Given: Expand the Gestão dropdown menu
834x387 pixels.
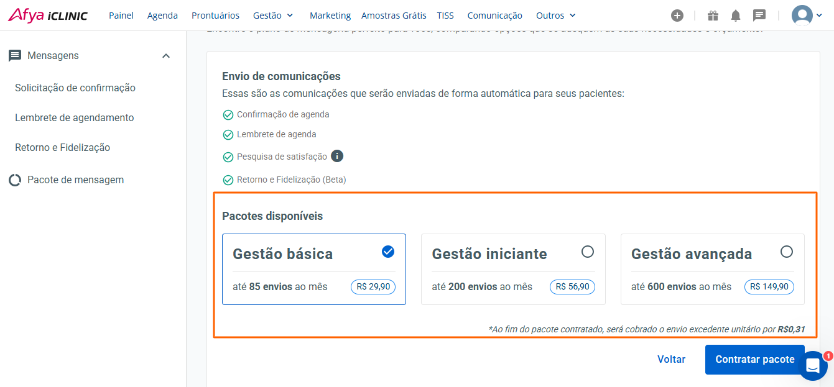Looking at the screenshot, I should (x=273, y=16).
